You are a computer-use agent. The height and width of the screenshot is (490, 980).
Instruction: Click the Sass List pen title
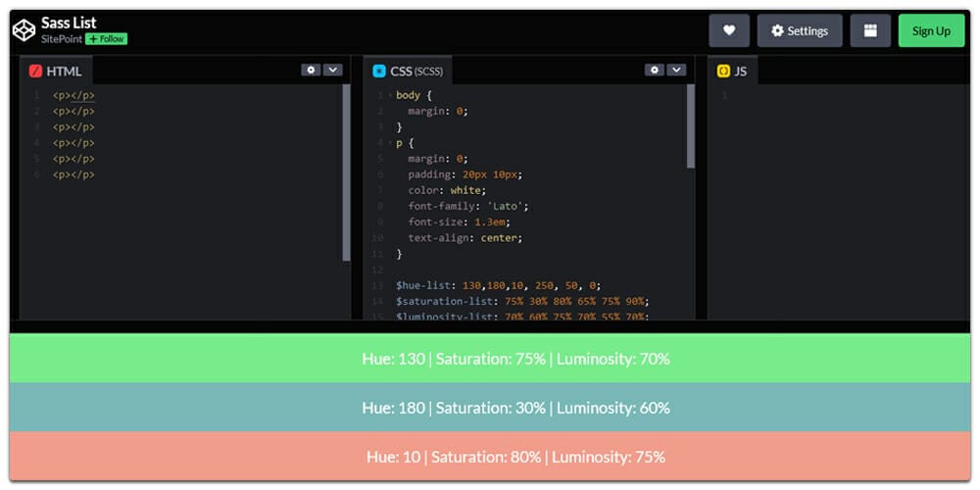pos(69,24)
